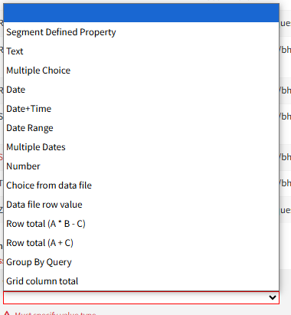Select Date Range option
This screenshot has width=291, height=315.
pyautogui.click(x=141, y=128)
